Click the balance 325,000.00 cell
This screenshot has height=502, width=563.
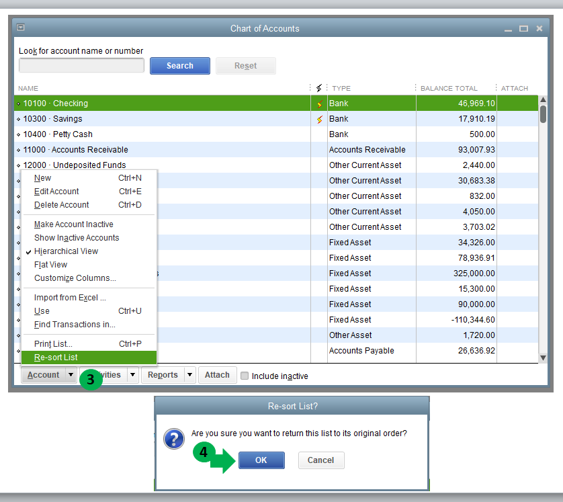(456, 274)
